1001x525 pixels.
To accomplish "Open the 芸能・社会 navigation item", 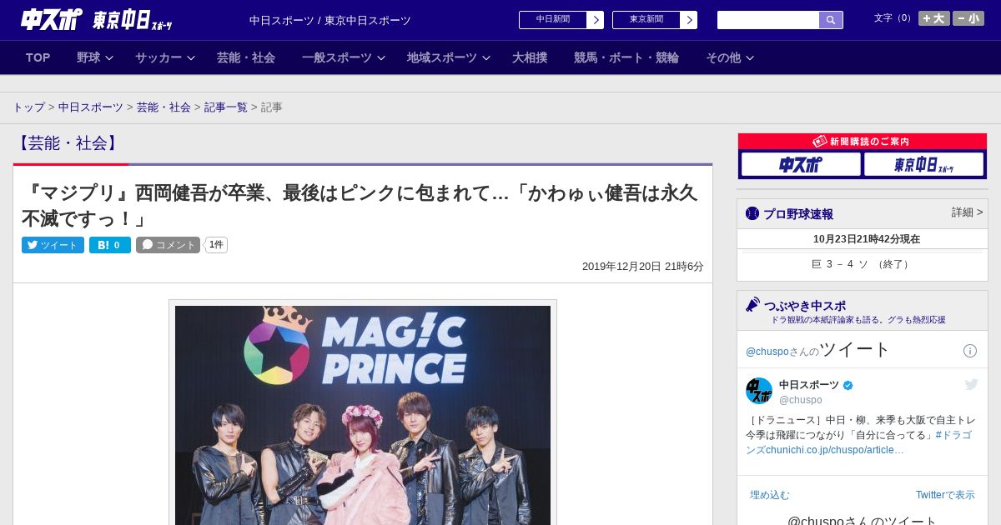I will 246,57.
